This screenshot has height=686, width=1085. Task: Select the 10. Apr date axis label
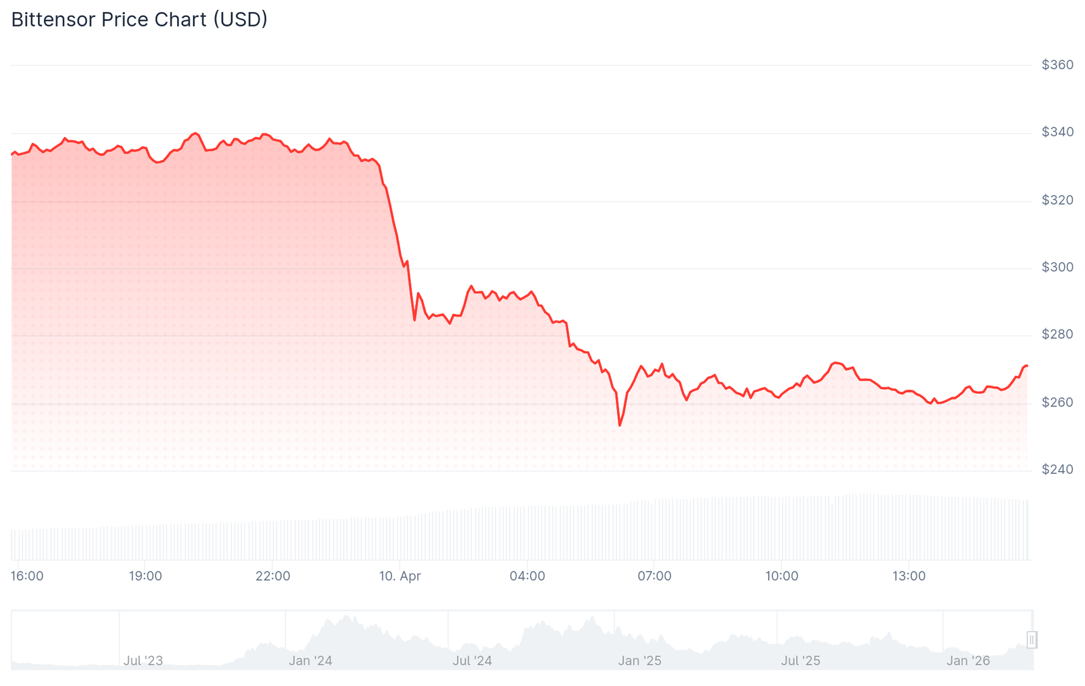400,576
